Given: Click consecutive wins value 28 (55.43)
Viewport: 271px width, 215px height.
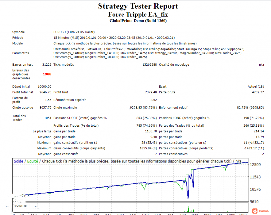Looking at the screenshot, I should [x=149, y=143].
